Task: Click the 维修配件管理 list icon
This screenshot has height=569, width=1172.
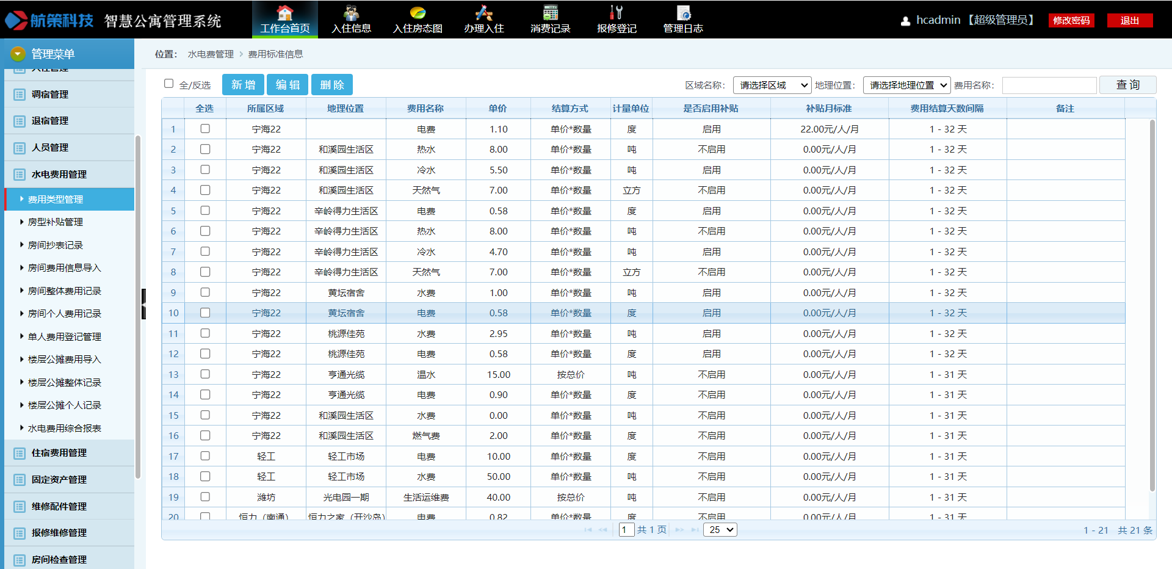Action: (x=20, y=507)
